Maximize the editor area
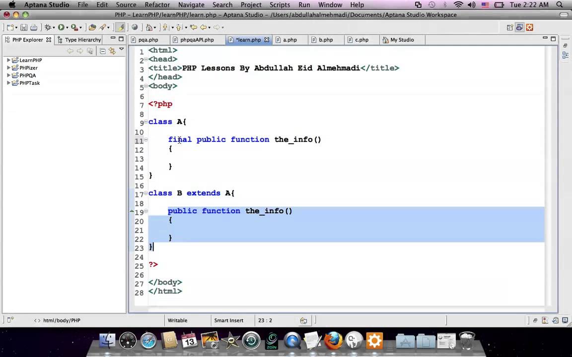Viewport: 572px width, 357px height. point(553,39)
